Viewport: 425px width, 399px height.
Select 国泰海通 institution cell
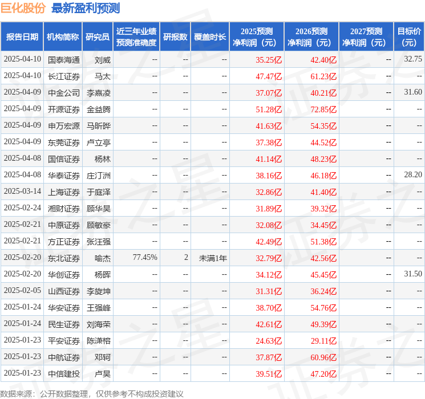tap(64, 60)
